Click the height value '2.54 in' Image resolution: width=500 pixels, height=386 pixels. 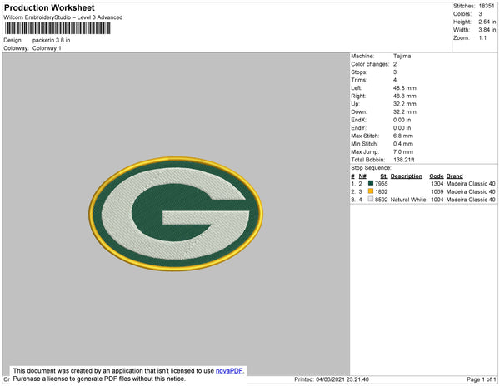pos(487,22)
